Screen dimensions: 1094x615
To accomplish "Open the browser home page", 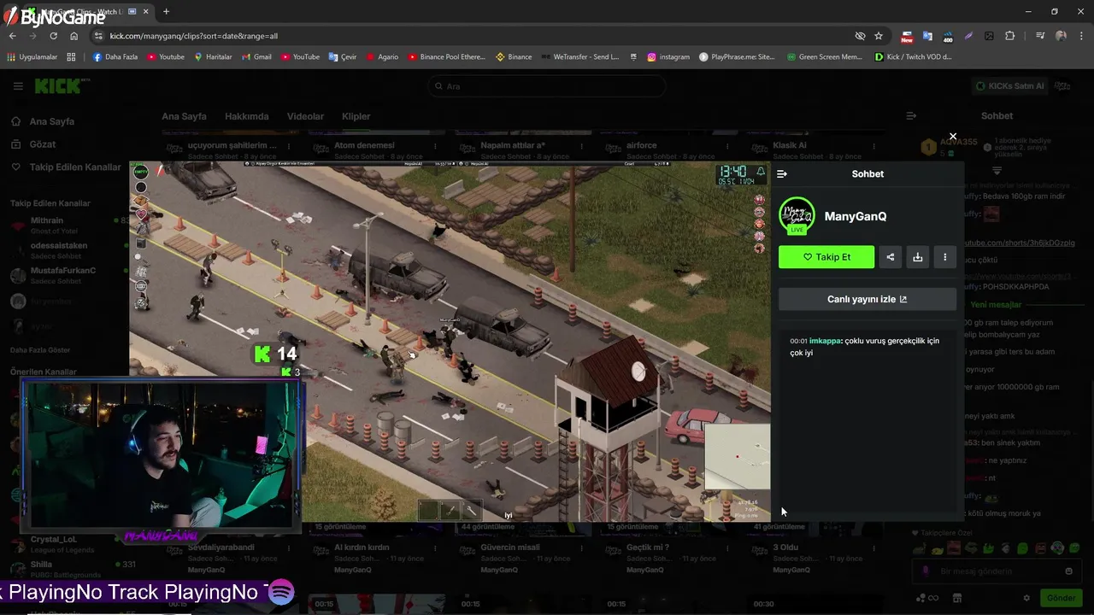I will click(x=74, y=36).
